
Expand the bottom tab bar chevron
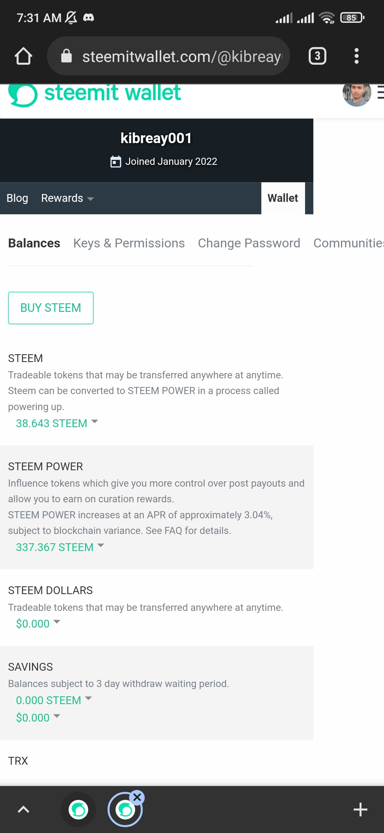tap(23, 810)
